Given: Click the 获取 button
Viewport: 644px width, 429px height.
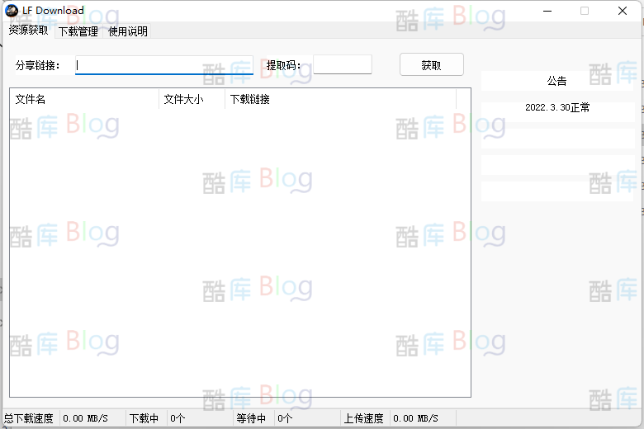Looking at the screenshot, I should 432,64.
